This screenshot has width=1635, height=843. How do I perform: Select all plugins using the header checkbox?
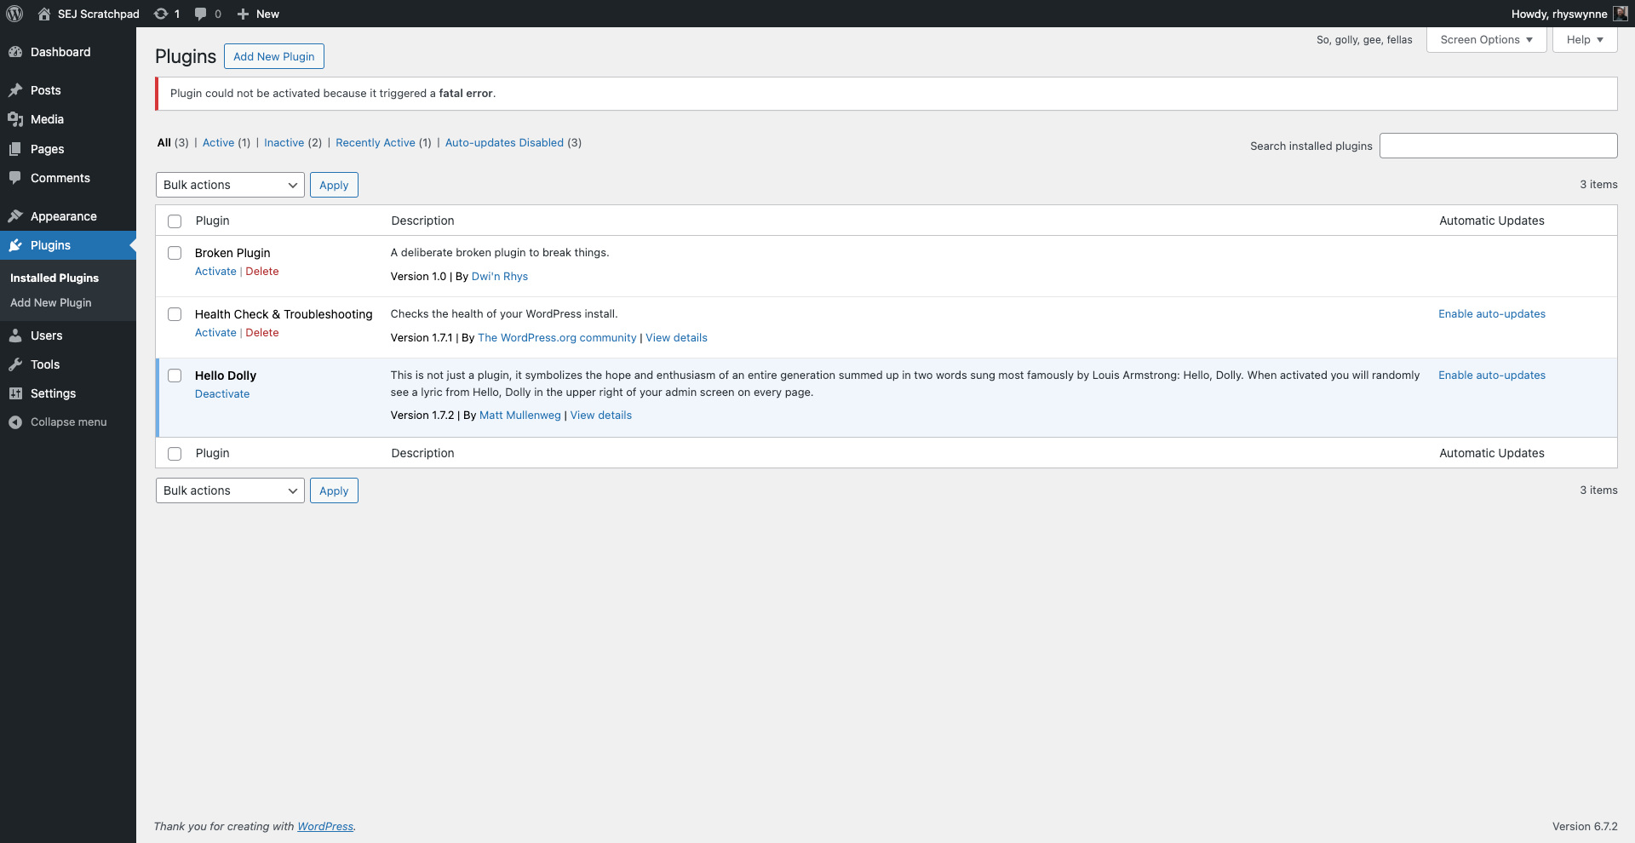point(174,221)
